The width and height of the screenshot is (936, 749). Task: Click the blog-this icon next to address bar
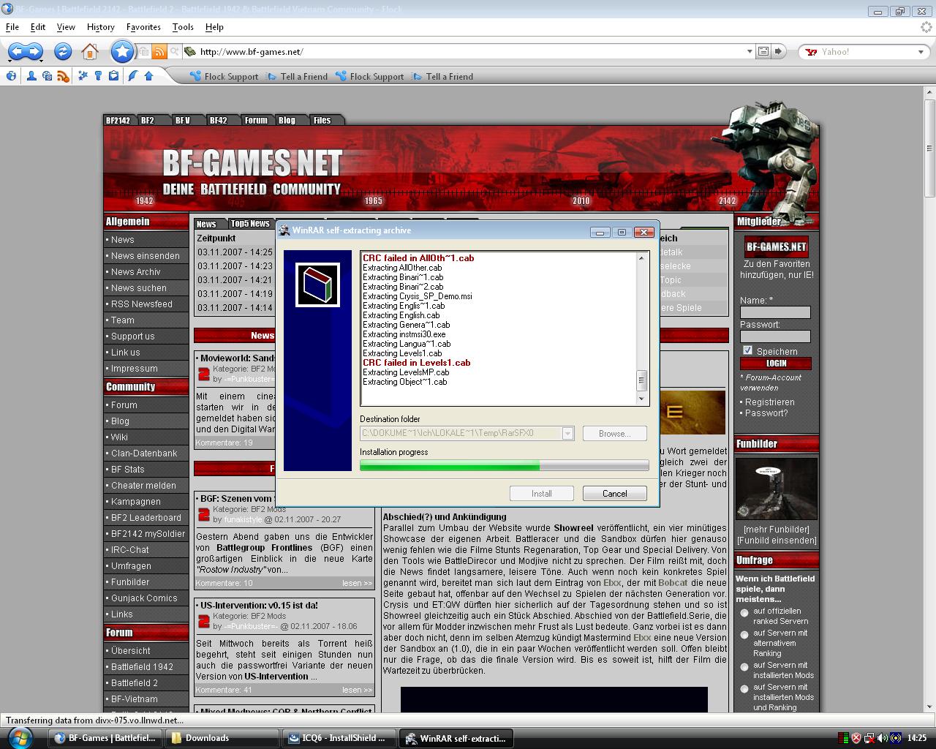(763, 51)
